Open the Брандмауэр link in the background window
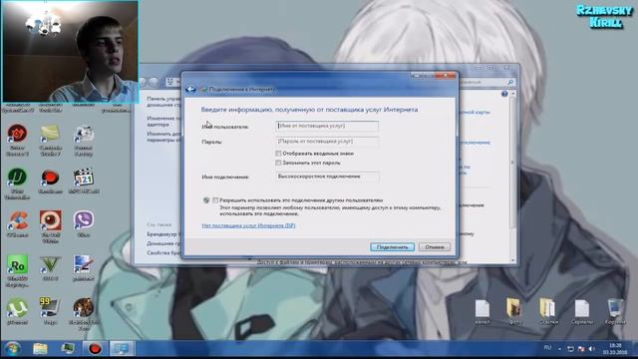638x359 pixels. click(163, 234)
